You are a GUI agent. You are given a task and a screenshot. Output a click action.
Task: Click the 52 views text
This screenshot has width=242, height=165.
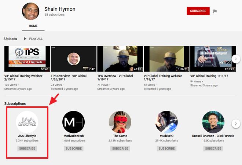click(149, 85)
